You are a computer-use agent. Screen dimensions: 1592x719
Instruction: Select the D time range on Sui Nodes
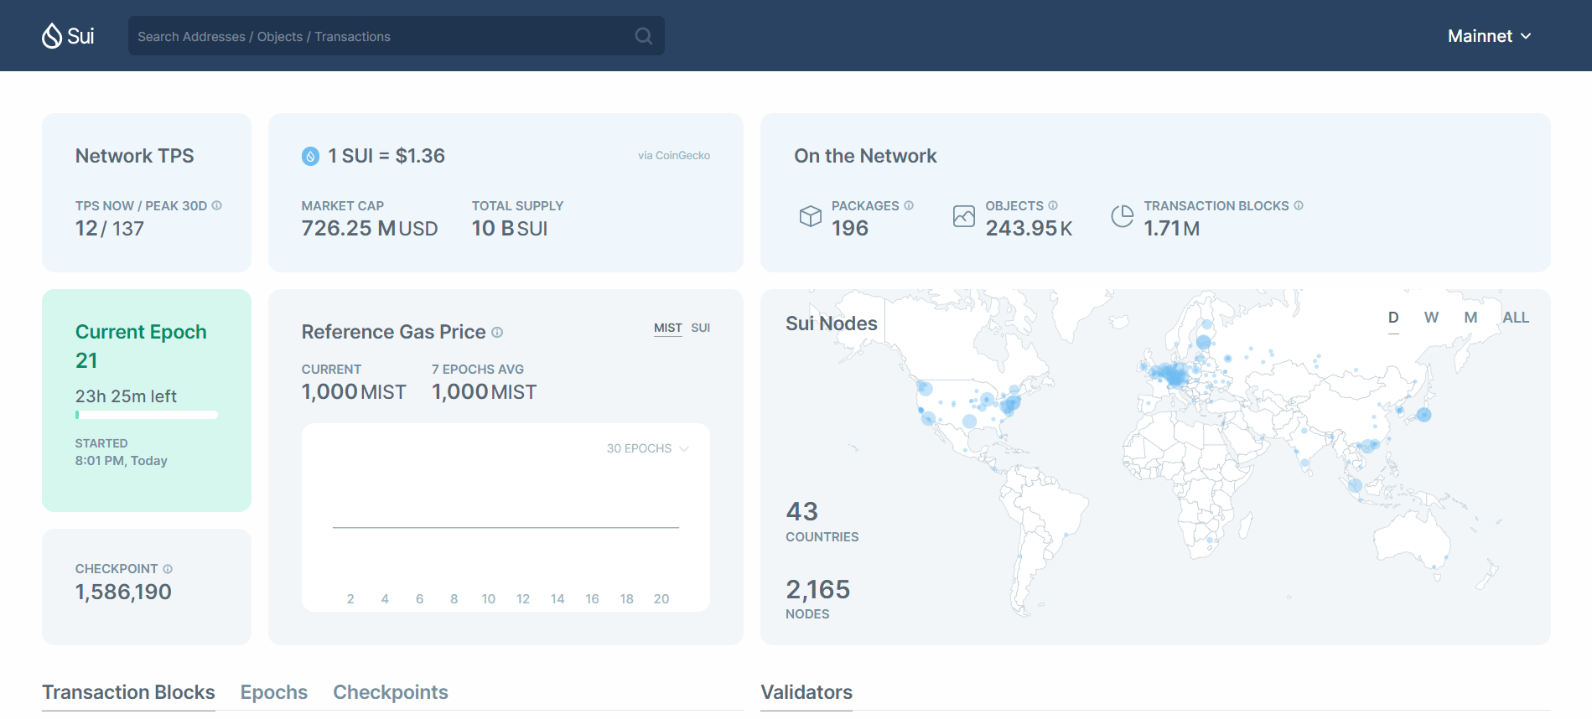pos(1393,318)
